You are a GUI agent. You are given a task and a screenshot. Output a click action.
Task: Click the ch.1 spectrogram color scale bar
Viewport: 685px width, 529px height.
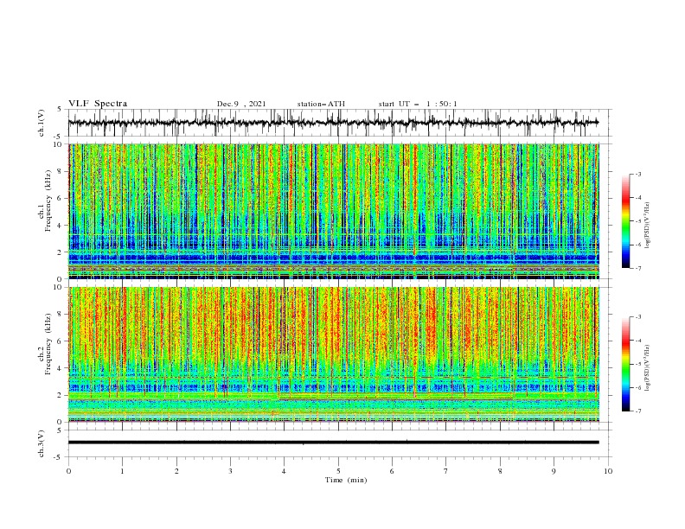tap(625, 221)
